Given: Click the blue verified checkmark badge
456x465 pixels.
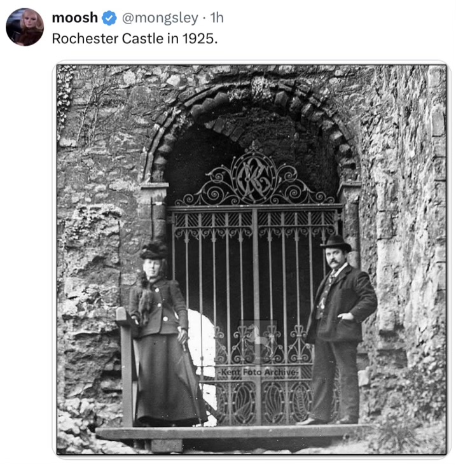Looking at the screenshot, I should coord(109,18).
